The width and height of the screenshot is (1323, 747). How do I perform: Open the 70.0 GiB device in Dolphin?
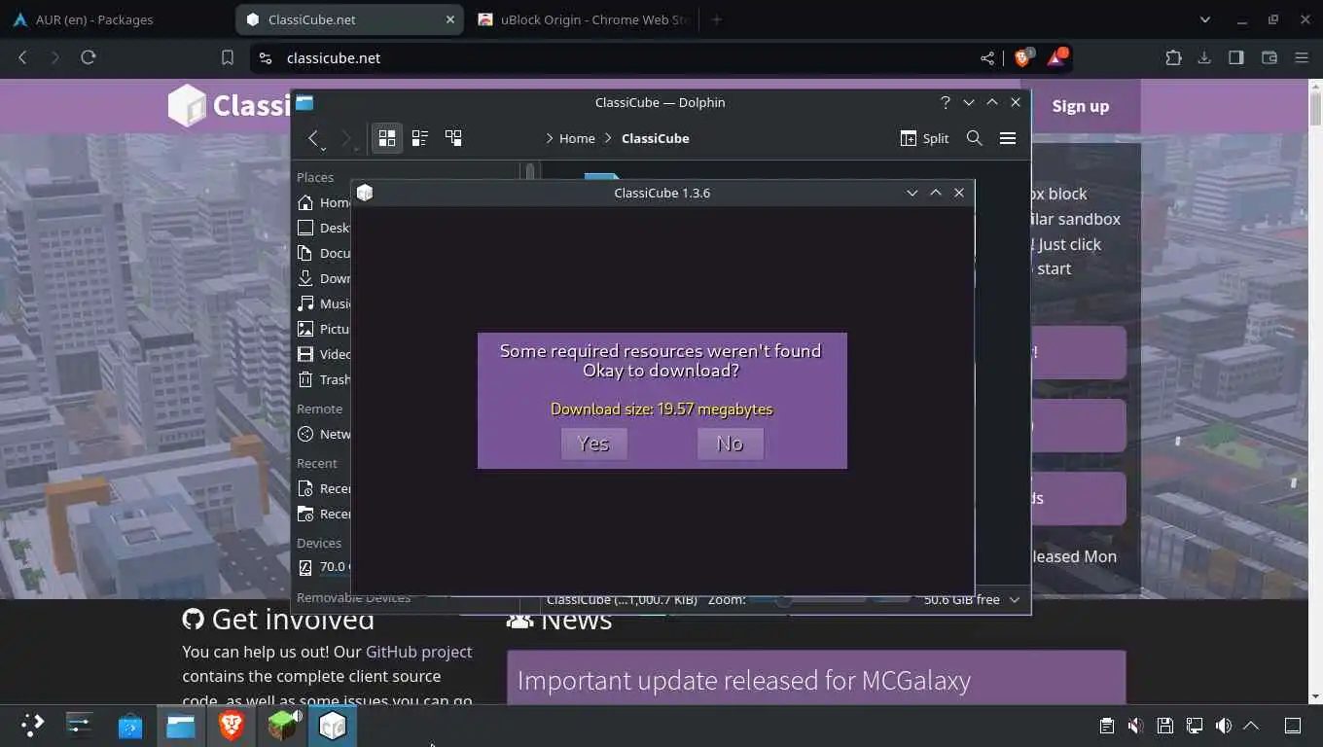[x=323, y=566]
